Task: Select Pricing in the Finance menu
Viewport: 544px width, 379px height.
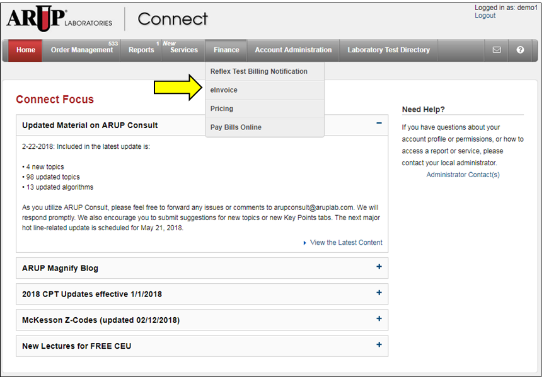Action: pyautogui.click(x=265, y=109)
